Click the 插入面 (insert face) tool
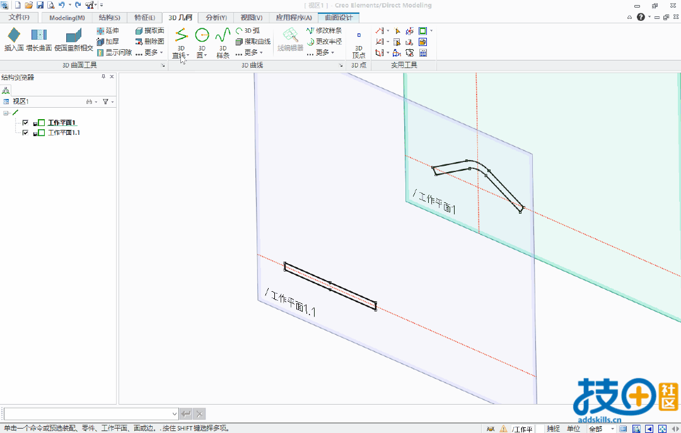The width and height of the screenshot is (681, 433). click(14, 40)
